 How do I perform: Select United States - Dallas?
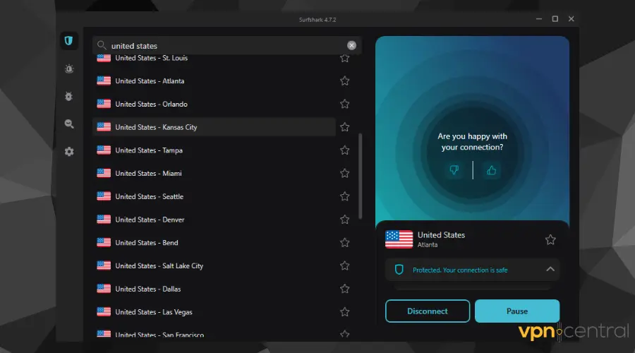pos(214,289)
